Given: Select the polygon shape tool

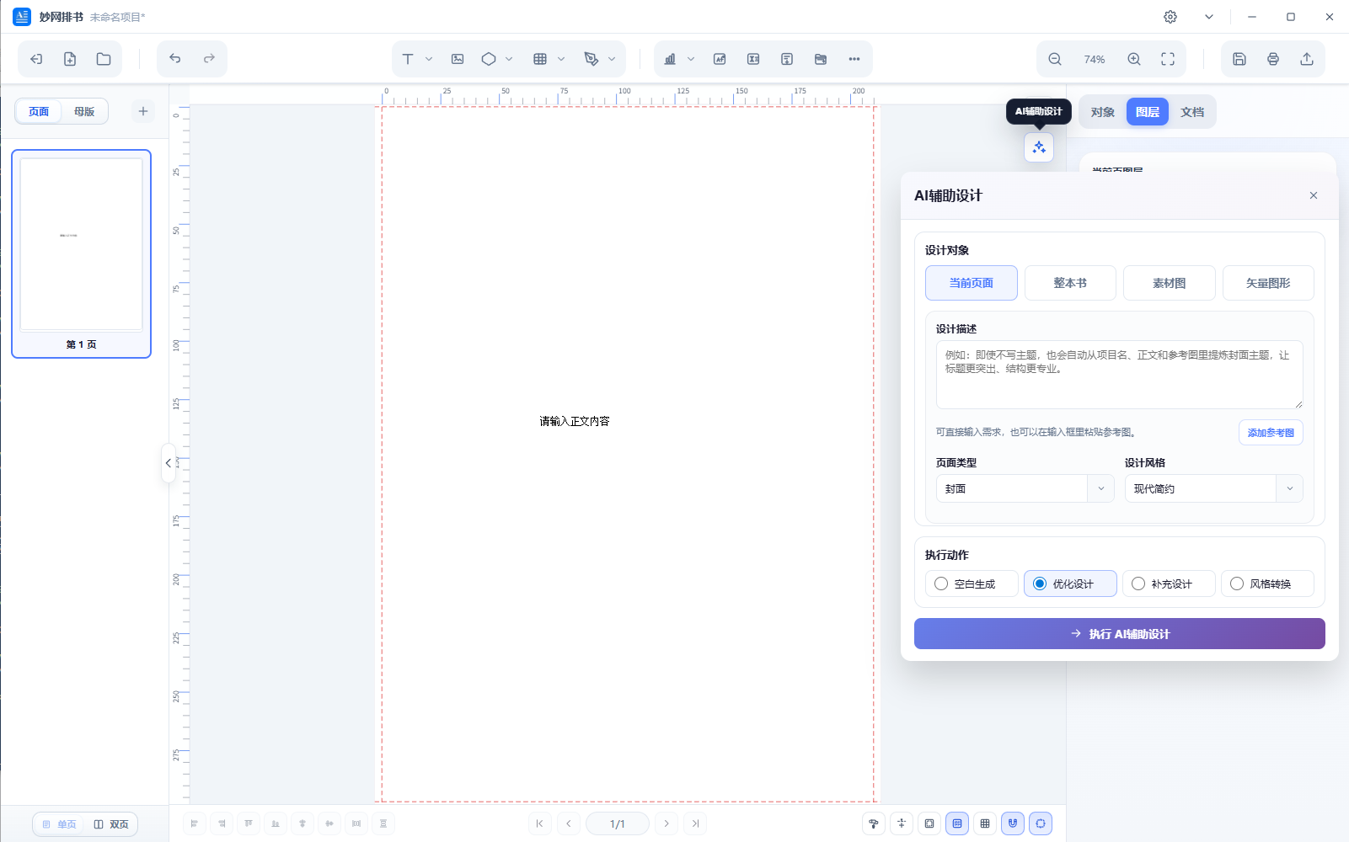Looking at the screenshot, I should tap(489, 59).
